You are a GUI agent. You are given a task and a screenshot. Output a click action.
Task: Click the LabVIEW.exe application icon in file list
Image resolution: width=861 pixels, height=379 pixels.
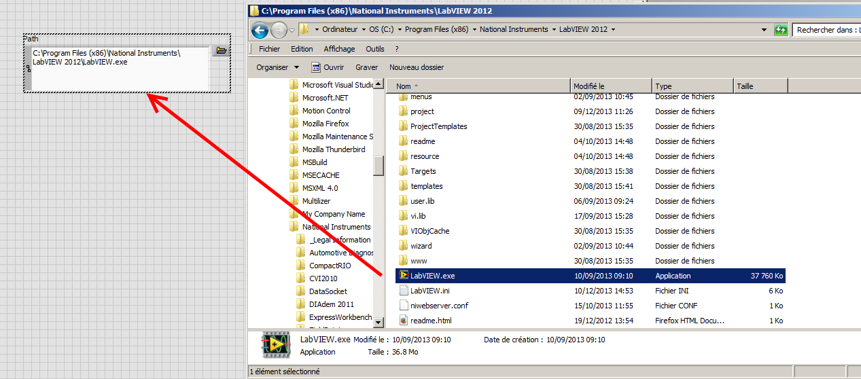point(403,276)
